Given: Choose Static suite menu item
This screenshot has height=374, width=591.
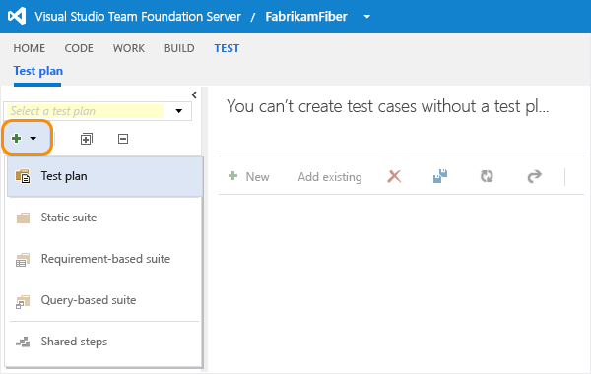Looking at the screenshot, I should [x=104, y=218].
